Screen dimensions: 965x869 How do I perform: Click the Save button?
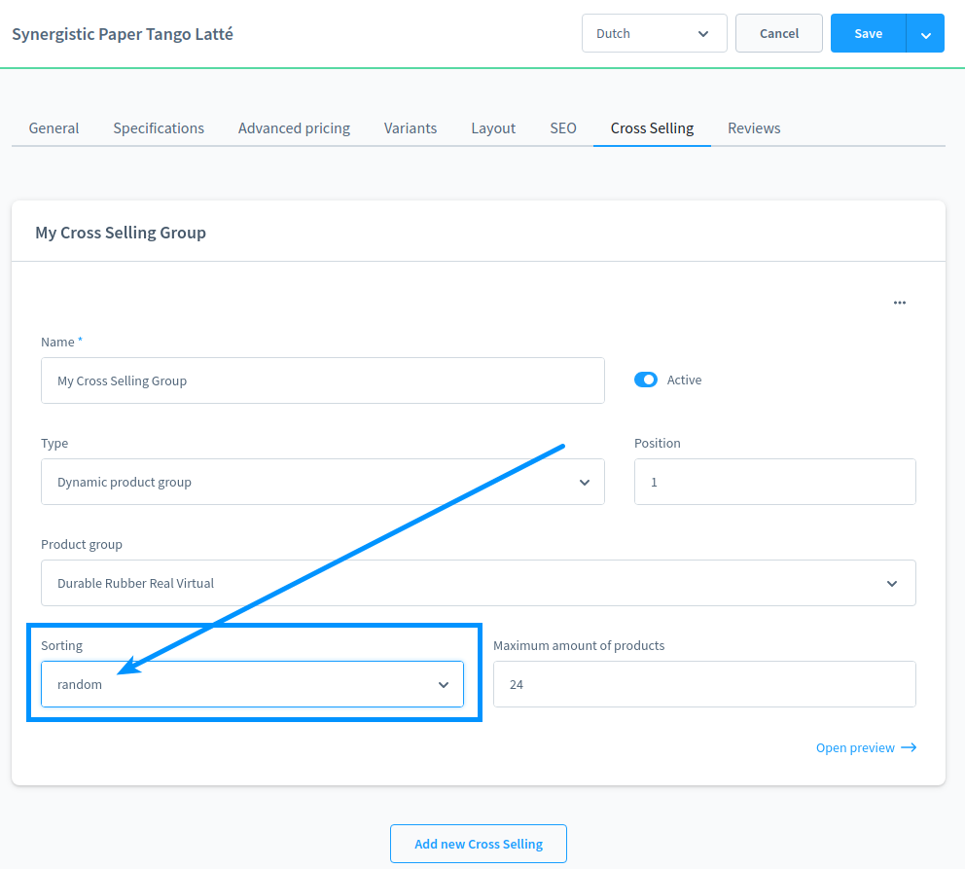point(868,33)
